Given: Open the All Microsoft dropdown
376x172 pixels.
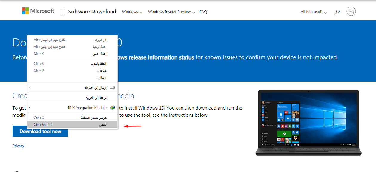Looking at the screenshot, I should pos(314,12).
